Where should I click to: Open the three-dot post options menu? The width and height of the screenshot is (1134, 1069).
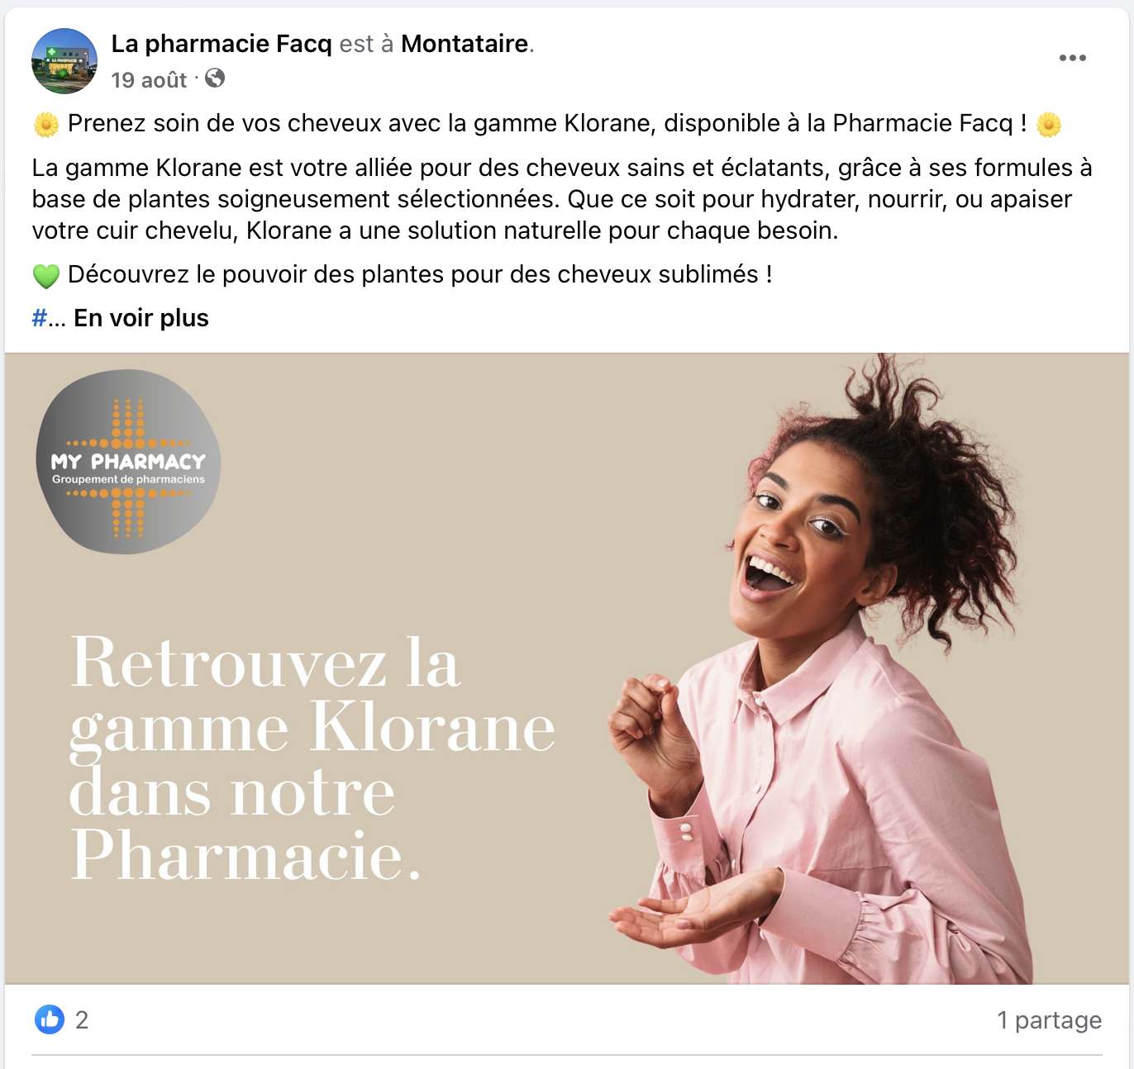click(1072, 58)
